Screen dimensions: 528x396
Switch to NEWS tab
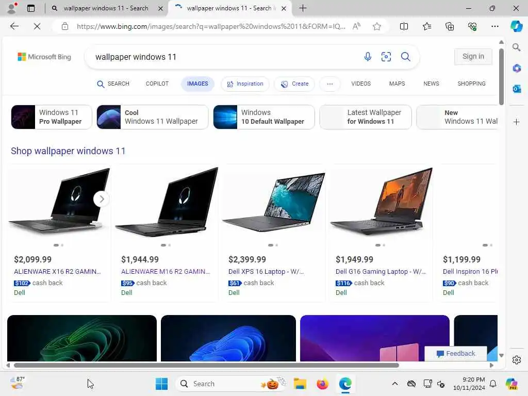coord(431,84)
